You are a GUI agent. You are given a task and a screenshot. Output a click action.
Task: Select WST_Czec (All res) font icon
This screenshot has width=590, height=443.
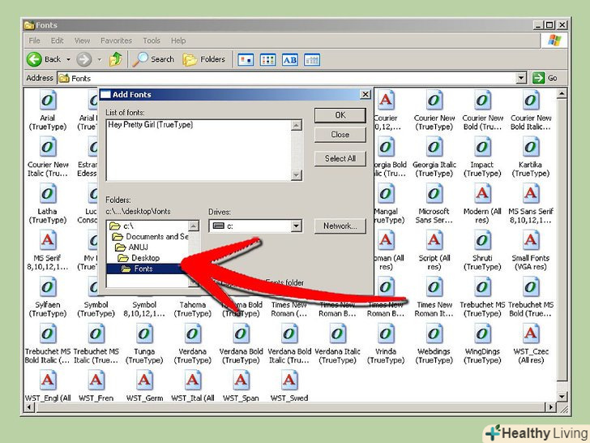pos(531,334)
